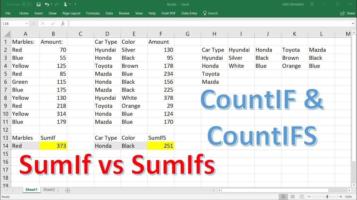Open the Review ribbon tab
This screenshot has height=200, width=357.
(x=124, y=13)
